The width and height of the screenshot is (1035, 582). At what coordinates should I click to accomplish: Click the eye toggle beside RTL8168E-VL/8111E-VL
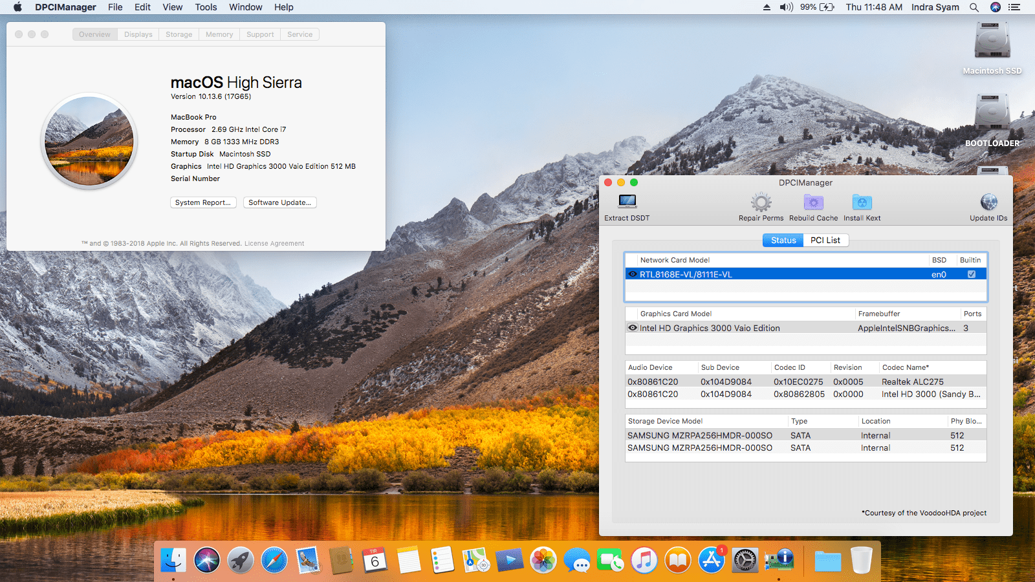pyautogui.click(x=633, y=274)
